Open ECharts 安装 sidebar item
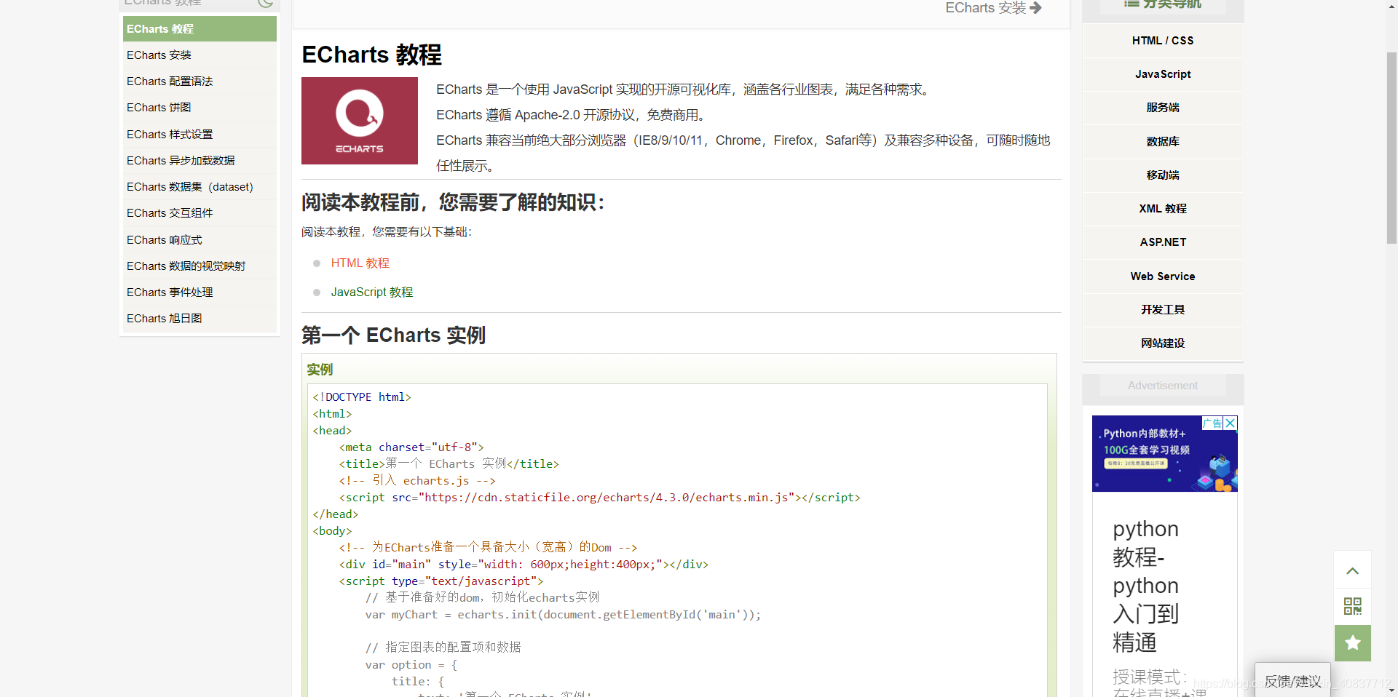The image size is (1398, 697). pos(200,55)
